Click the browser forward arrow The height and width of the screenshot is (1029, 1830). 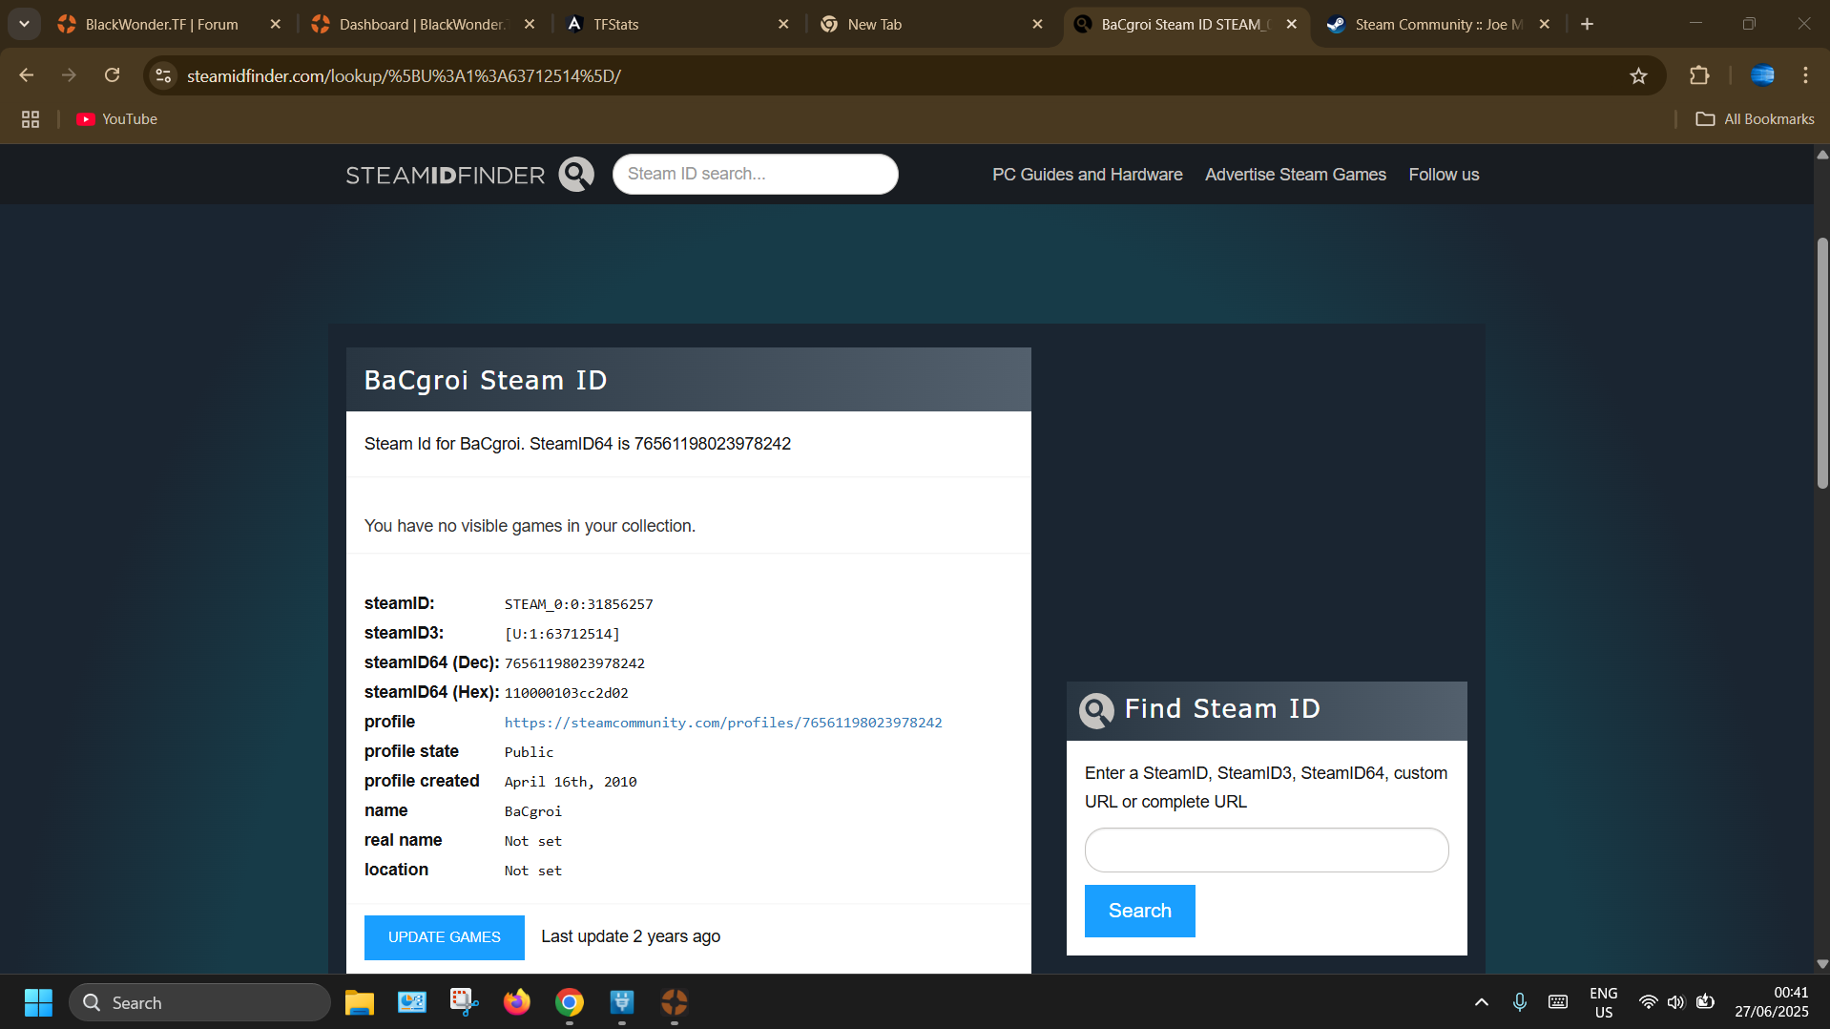(69, 75)
